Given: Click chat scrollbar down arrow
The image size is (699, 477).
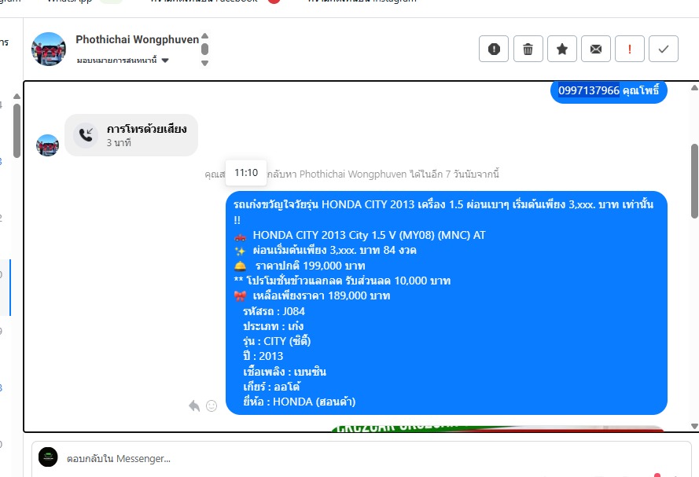Looking at the screenshot, I should [694, 426].
